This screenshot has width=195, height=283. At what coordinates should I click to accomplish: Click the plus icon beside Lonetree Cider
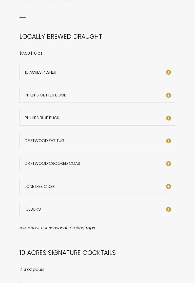pos(168,186)
